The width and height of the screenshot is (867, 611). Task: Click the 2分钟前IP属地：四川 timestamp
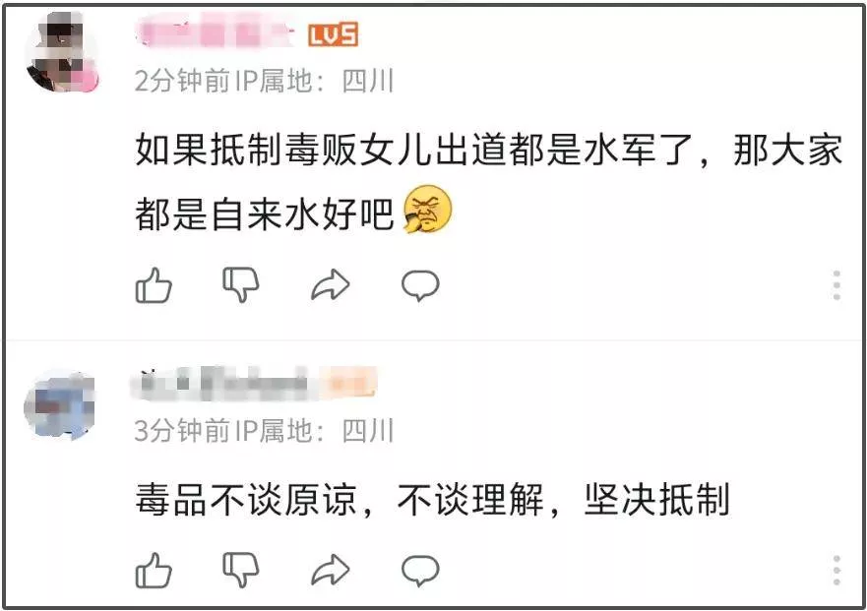(x=264, y=82)
